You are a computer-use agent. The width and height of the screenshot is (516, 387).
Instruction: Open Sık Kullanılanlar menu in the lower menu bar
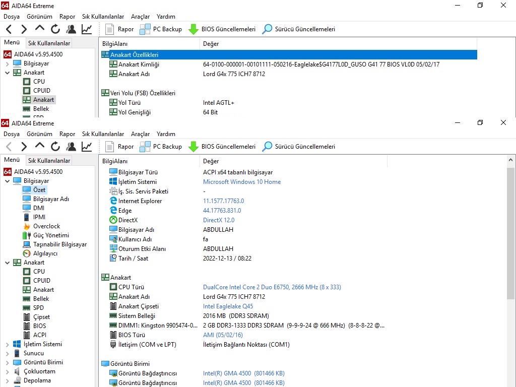point(103,134)
